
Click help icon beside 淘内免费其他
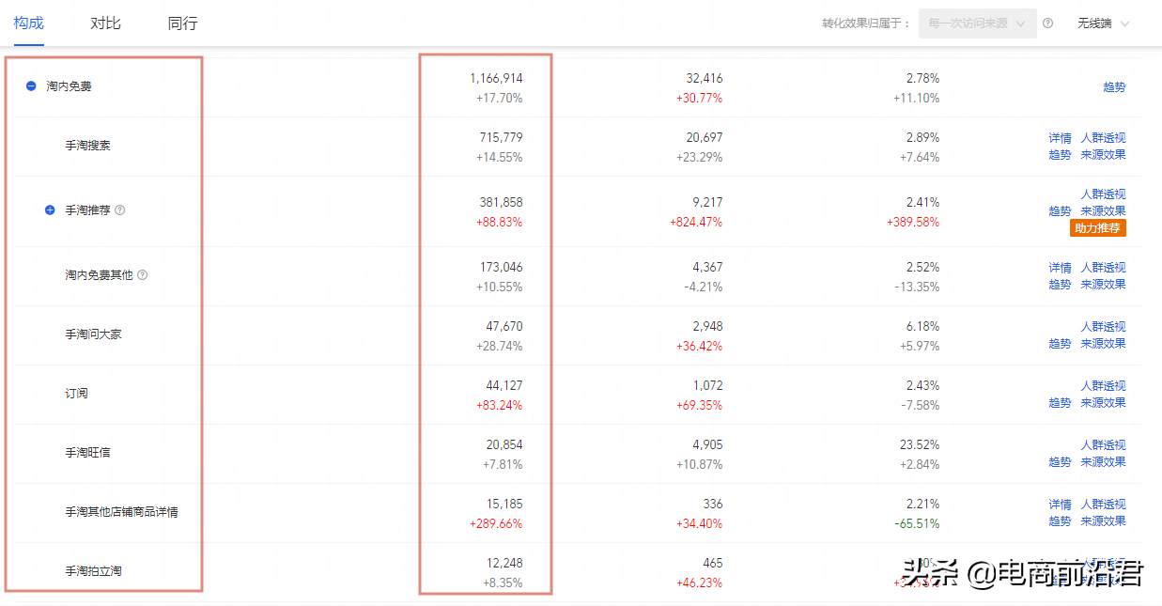142,275
